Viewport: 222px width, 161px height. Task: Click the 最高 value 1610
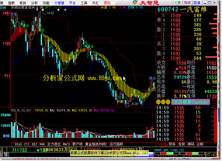pos(212,73)
